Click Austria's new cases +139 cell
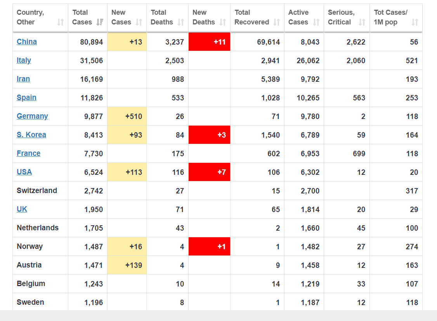Screen dimensions: 437x321 127,265
